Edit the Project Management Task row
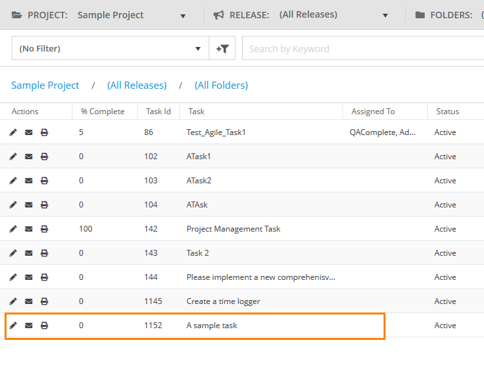The image size is (484, 366). point(13,229)
